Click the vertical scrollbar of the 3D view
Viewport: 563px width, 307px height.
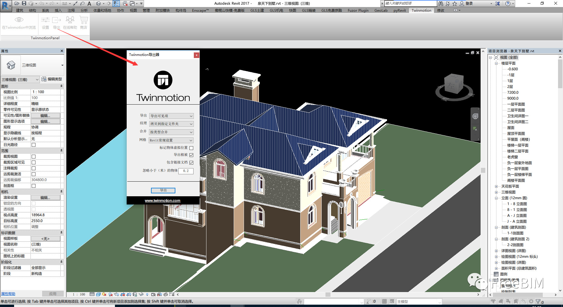tap(483, 170)
